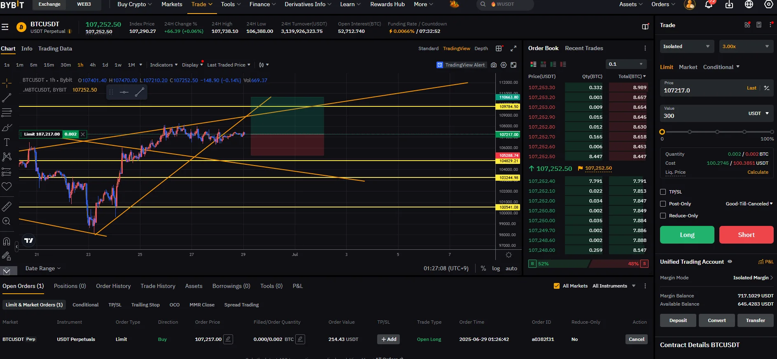Click the download app icon in the header
The image size is (777, 359).
(x=729, y=5)
